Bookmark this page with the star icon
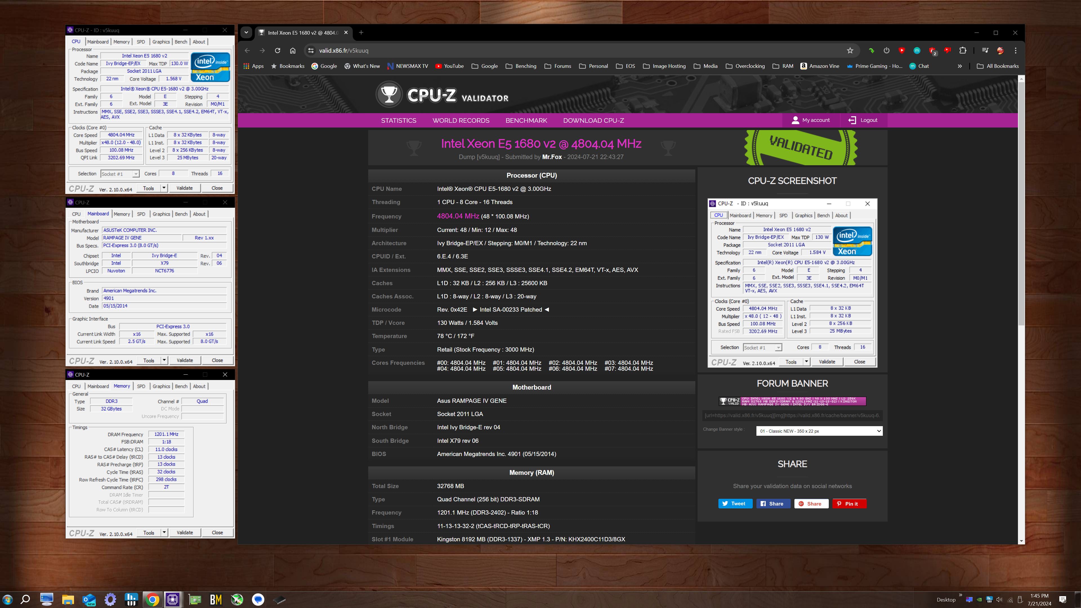This screenshot has width=1081, height=608. point(850,50)
